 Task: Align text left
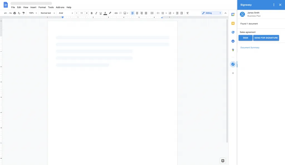coord(132,13)
